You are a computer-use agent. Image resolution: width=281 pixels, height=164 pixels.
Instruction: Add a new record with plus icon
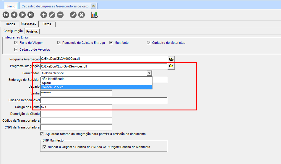(x=43, y=15)
